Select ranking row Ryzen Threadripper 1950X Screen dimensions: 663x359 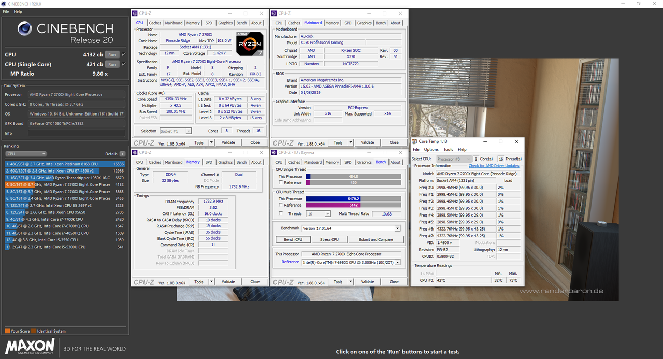click(65, 178)
